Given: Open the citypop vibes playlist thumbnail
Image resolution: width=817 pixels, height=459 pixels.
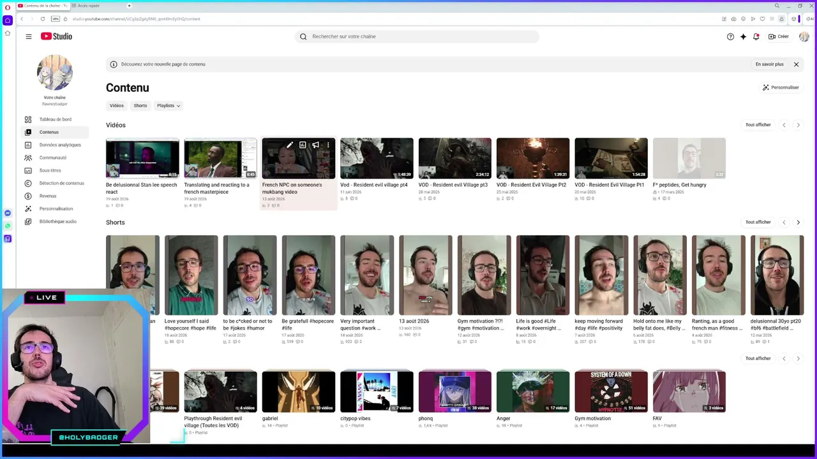Looking at the screenshot, I should [377, 391].
